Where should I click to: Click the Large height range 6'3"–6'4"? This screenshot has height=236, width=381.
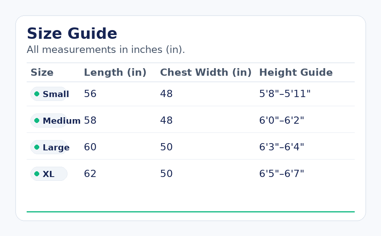pyautogui.click(x=282, y=147)
